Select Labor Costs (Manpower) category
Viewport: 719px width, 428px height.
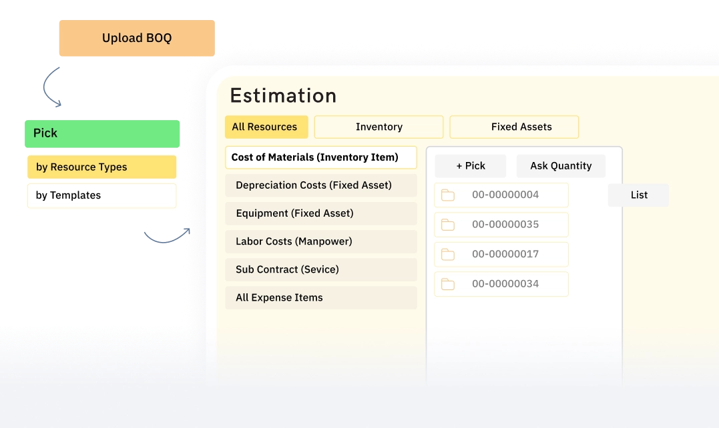pos(321,241)
